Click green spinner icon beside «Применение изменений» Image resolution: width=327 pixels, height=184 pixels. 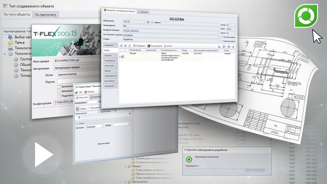tap(189, 159)
